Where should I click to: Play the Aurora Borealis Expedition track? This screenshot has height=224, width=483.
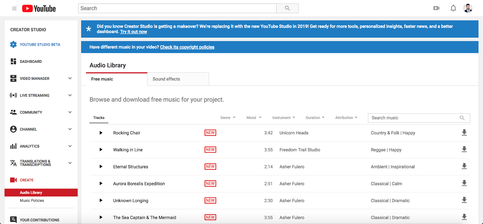(x=101, y=183)
